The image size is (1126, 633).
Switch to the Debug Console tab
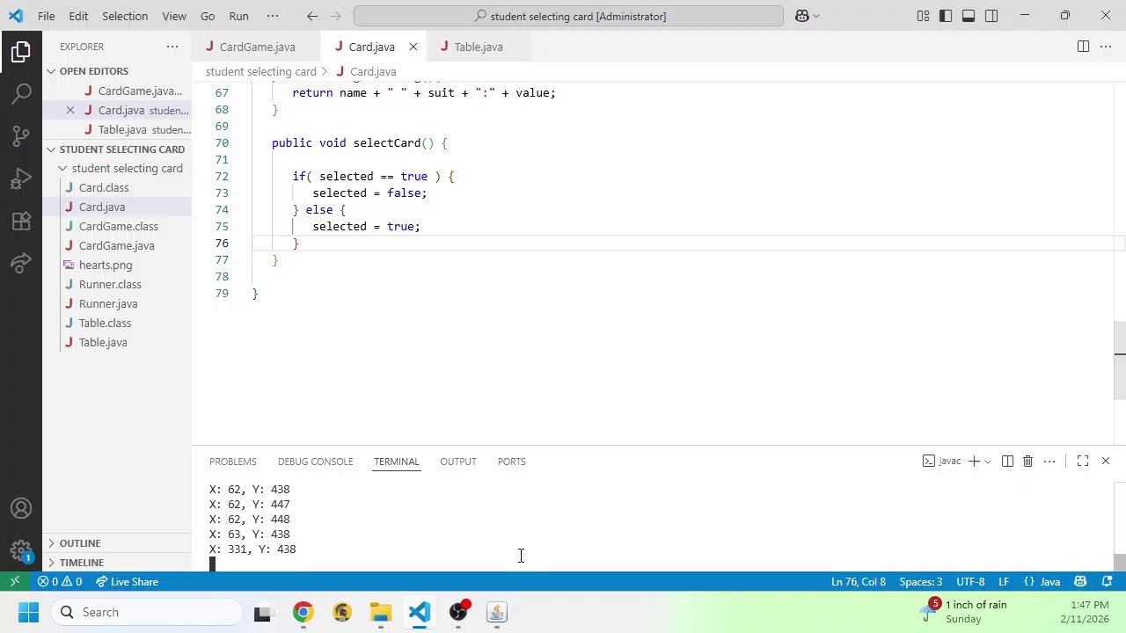(x=315, y=462)
